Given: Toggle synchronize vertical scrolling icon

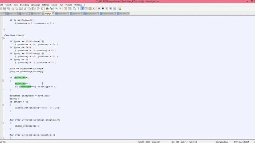Looking at the screenshot, I should coord(65,8).
